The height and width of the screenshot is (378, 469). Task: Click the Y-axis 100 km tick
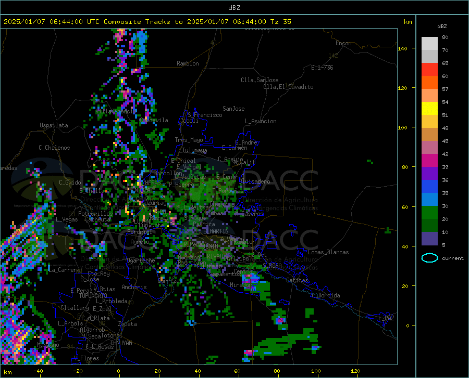click(403, 127)
